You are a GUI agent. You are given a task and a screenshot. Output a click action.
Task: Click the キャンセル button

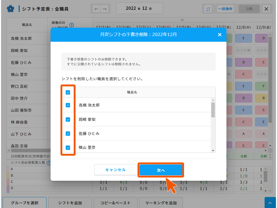(115, 170)
